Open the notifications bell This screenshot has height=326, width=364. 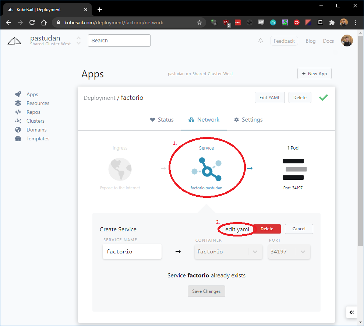coord(261,41)
